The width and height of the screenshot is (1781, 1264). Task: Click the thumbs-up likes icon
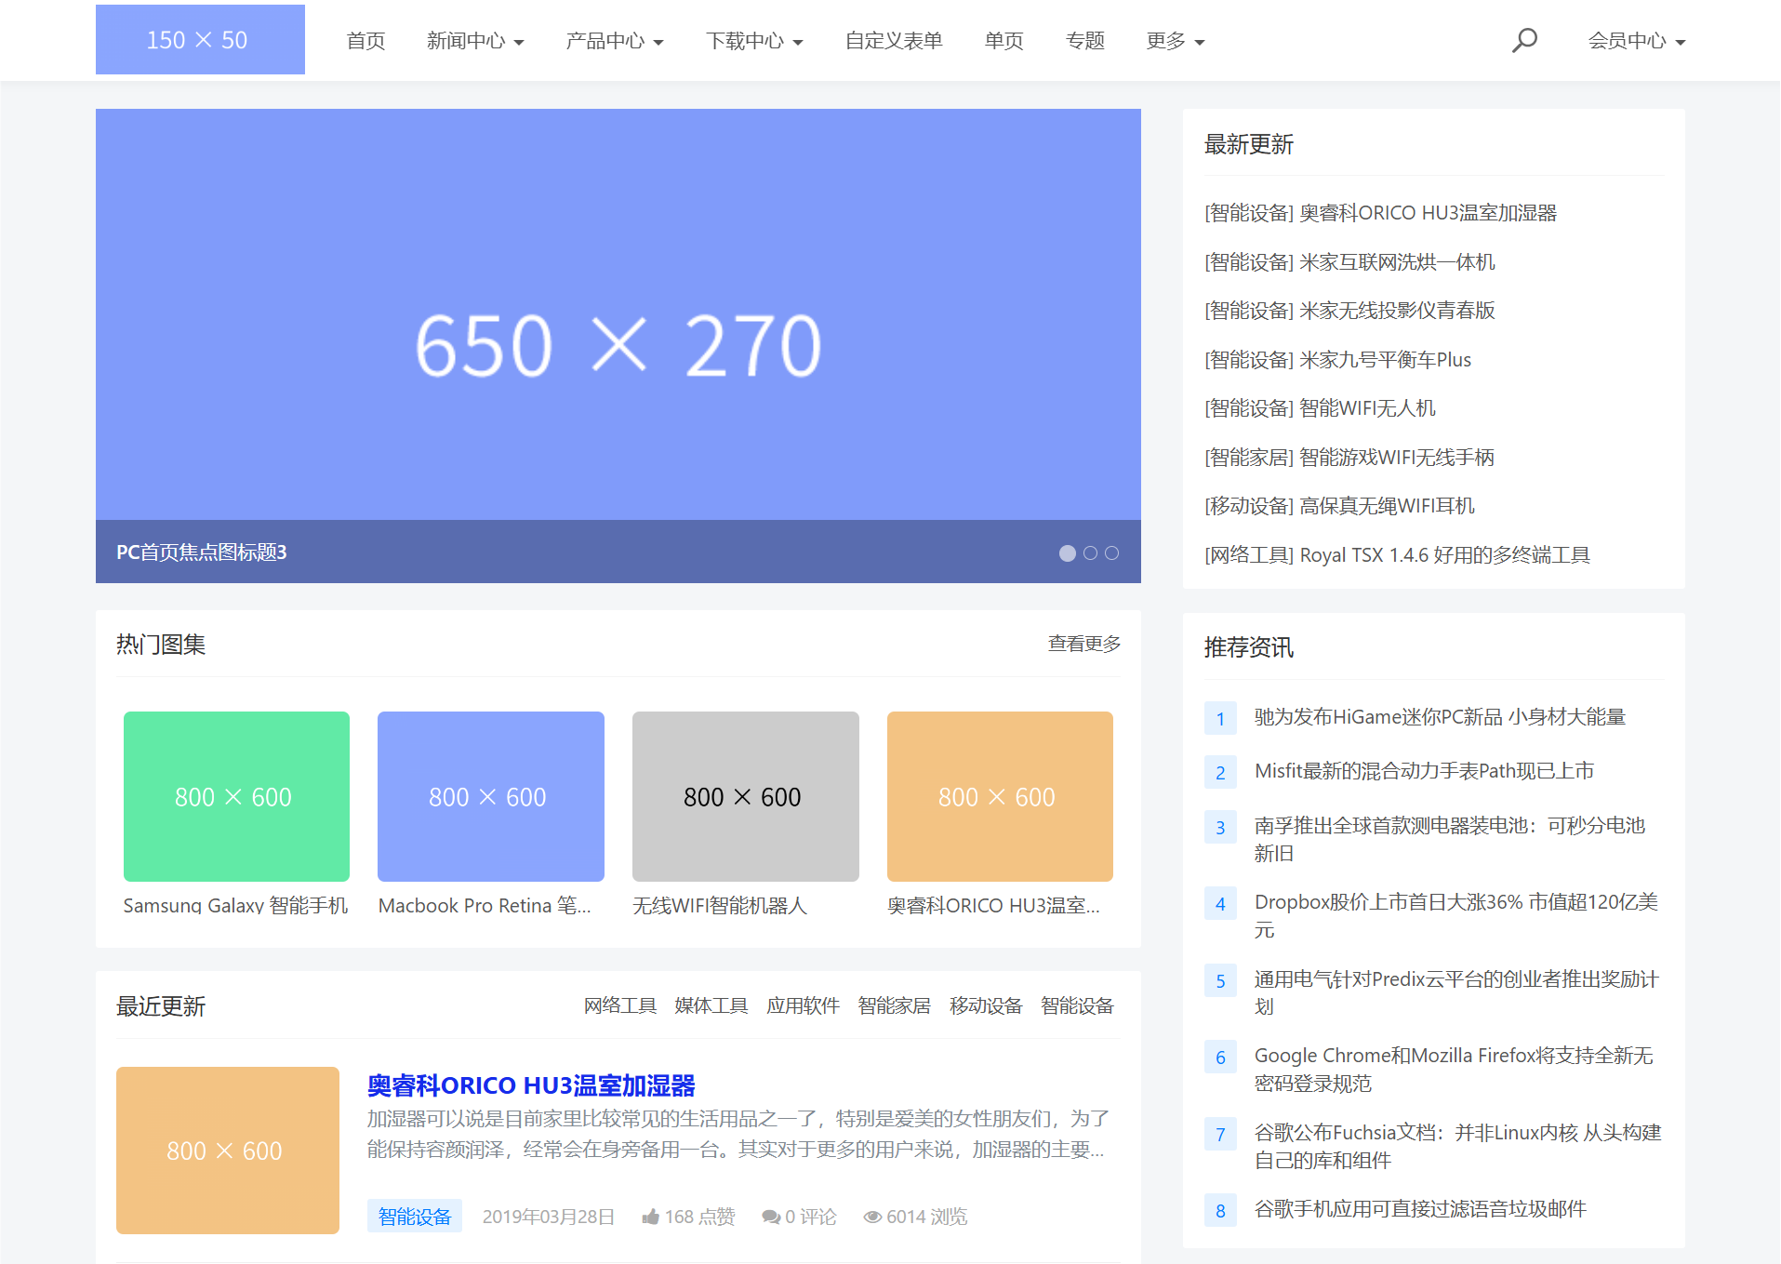click(x=650, y=1217)
